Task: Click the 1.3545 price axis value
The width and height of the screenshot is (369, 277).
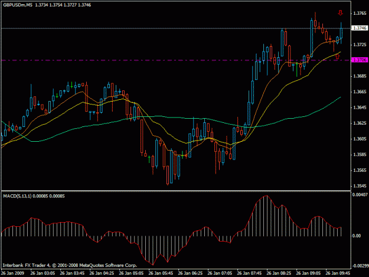Action: point(360,186)
